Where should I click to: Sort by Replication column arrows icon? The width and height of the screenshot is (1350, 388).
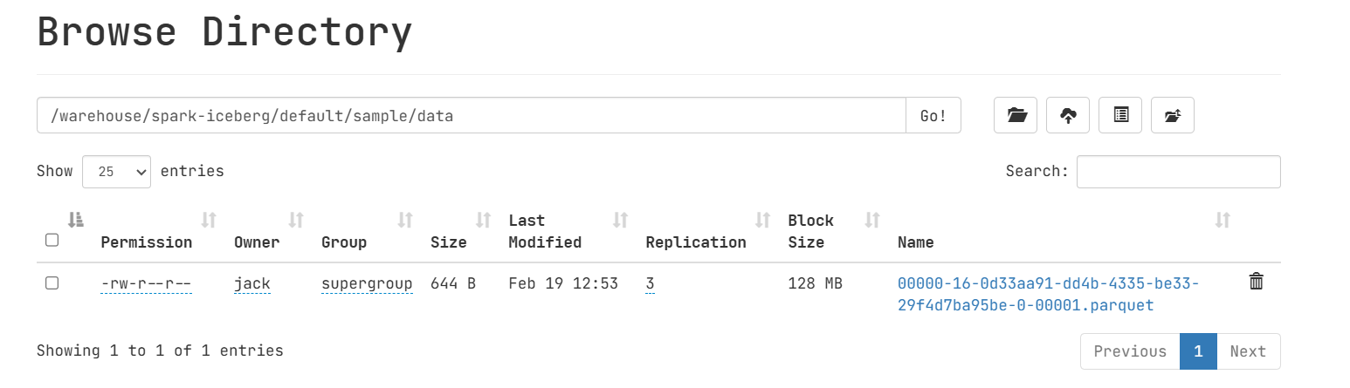pos(762,220)
